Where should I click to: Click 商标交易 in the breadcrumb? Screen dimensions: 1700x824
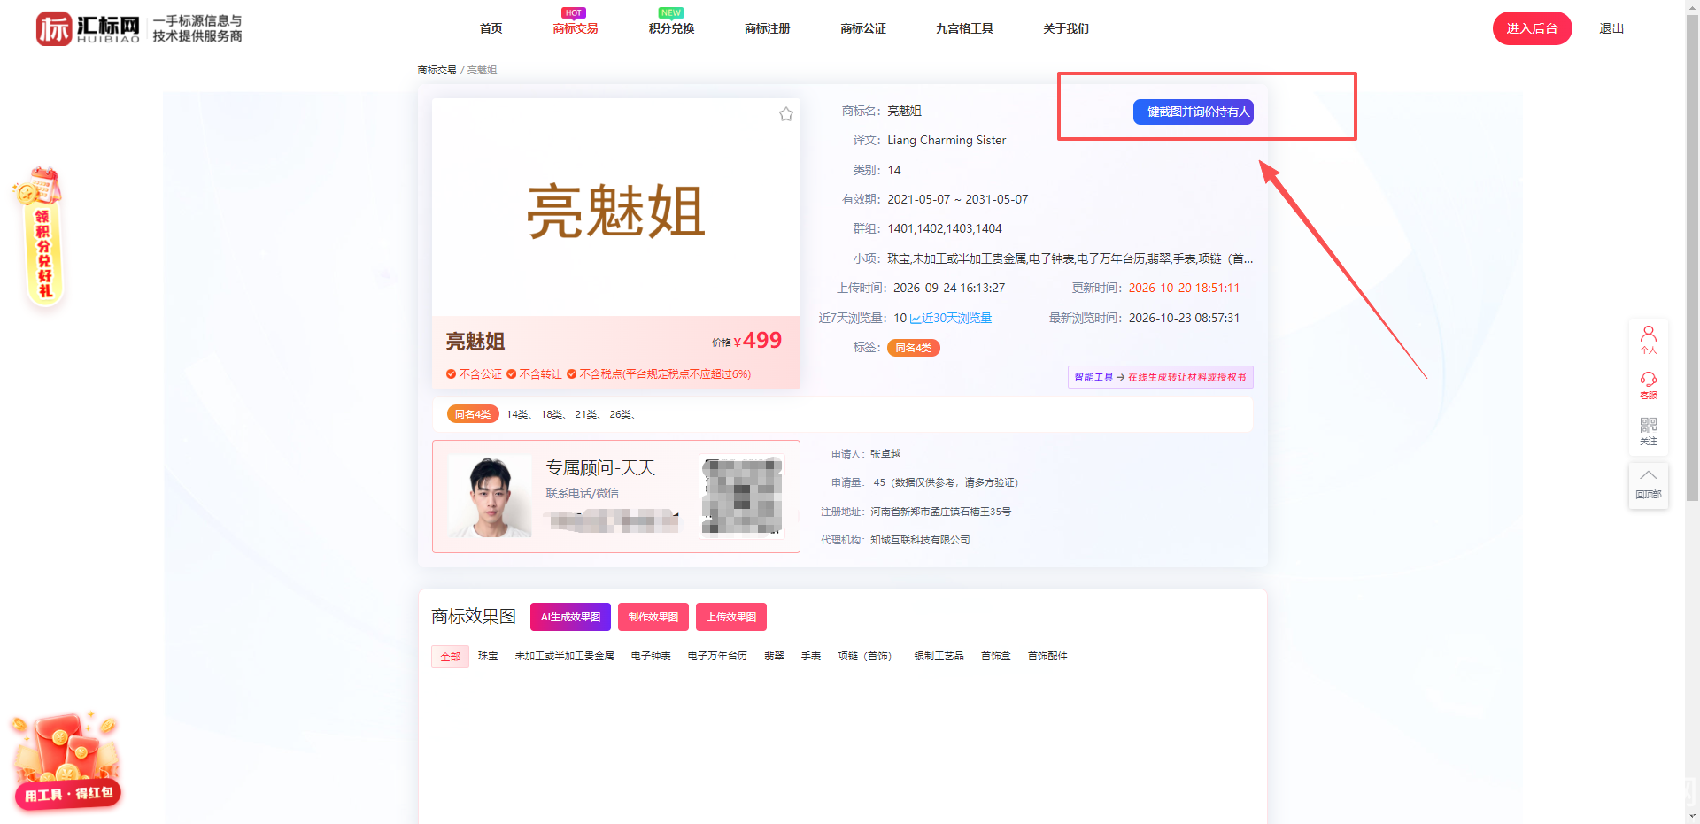pyautogui.click(x=437, y=70)
